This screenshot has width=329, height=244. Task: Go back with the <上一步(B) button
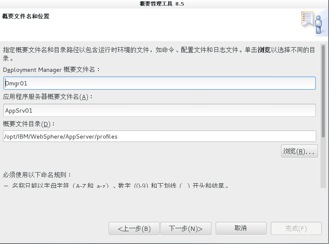click(134, 228)
